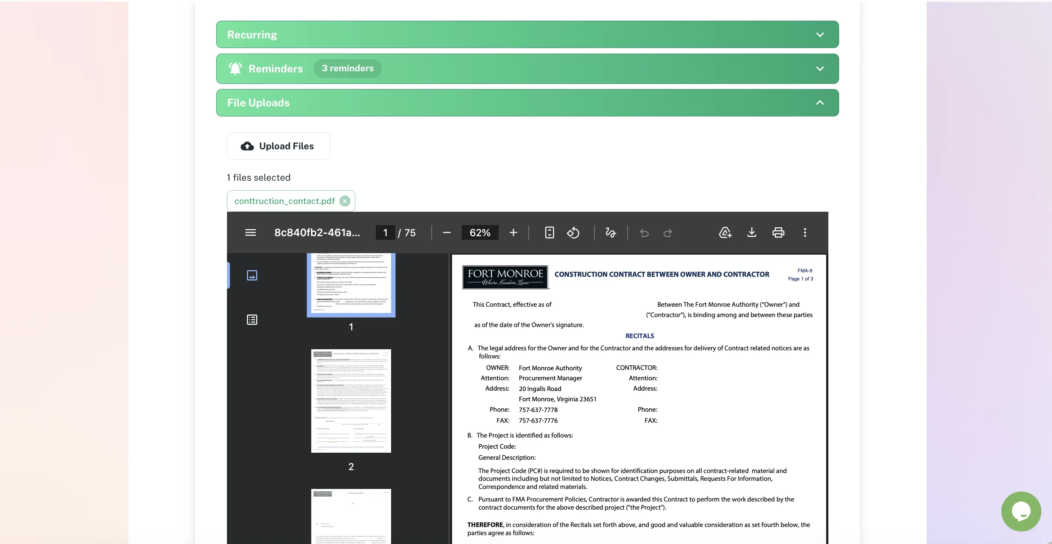1052x544 pixels.
Task: Click the 'CONTRACTOR:' label
Action: tap(637, 368)
